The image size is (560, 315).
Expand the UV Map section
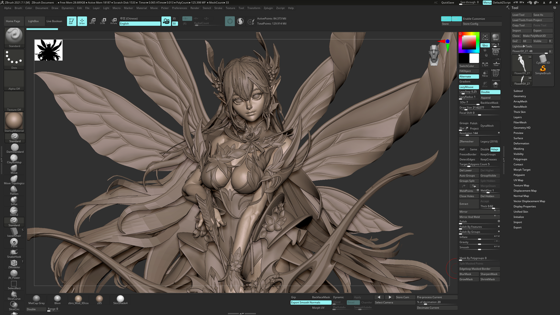(x=518, y=181)
